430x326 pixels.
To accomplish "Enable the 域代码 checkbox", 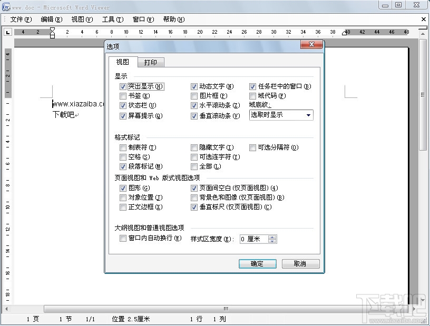I will coord(252,96).
